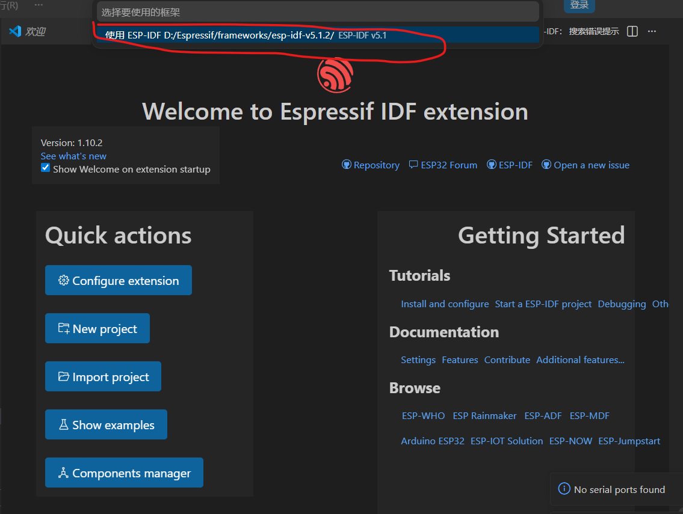Open the Open a new issue link
Screen dimensions: 683x514
(592, 165)
